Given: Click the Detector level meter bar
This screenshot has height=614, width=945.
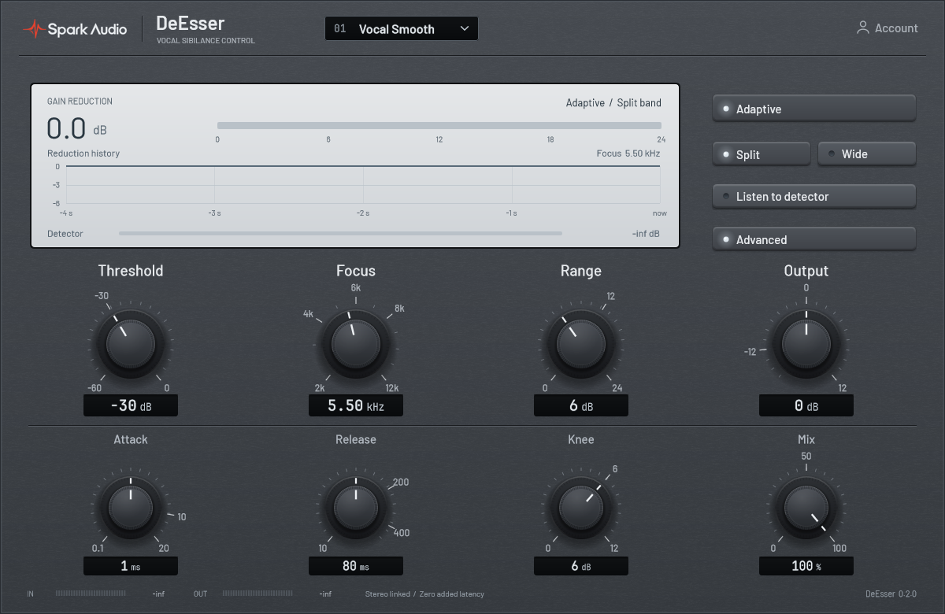Looking at the screenshot, I should point(340,234).
